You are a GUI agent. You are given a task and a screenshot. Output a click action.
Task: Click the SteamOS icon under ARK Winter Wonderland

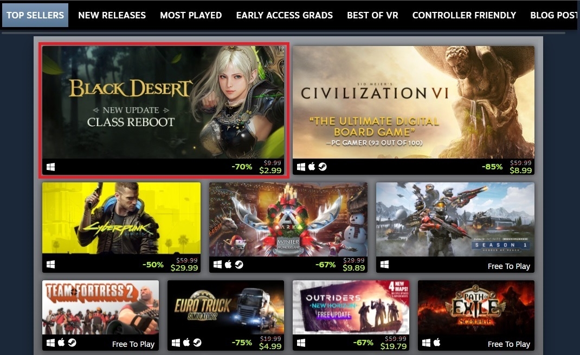pos(239,265)
